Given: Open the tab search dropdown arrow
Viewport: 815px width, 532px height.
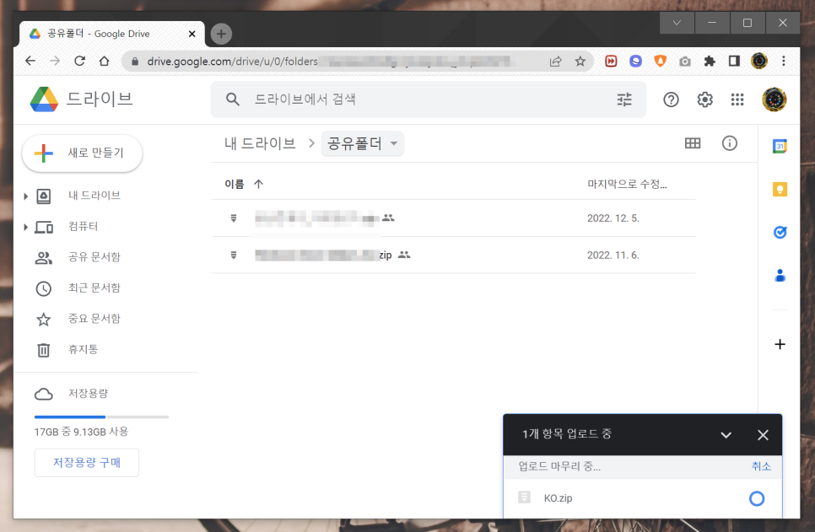Looking at the screenshot, I should coord(677,23).
